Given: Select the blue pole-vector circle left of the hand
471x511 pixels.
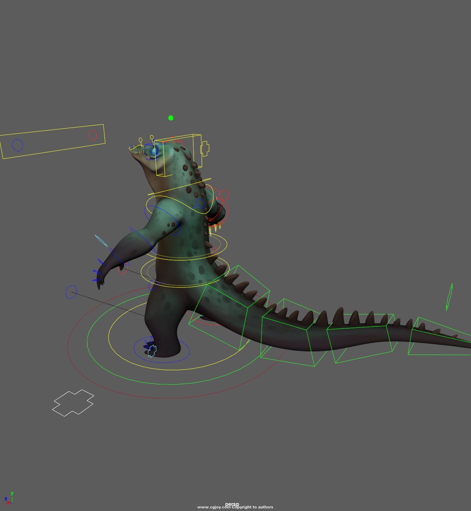Looking at the screenshot, I should click(x=71, y=292).
